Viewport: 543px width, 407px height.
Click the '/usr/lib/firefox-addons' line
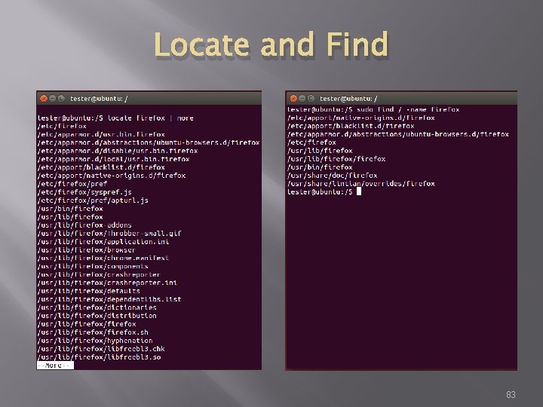(84, 225)
